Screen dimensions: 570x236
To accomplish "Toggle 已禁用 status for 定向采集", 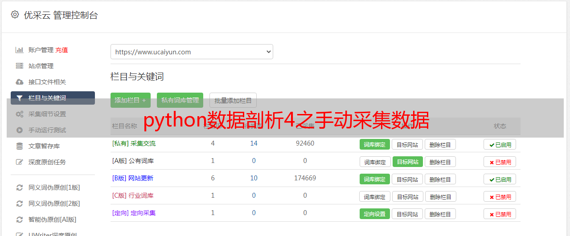I will [x=500, y=214].
